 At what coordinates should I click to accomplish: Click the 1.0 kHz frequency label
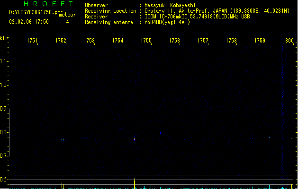3,85
